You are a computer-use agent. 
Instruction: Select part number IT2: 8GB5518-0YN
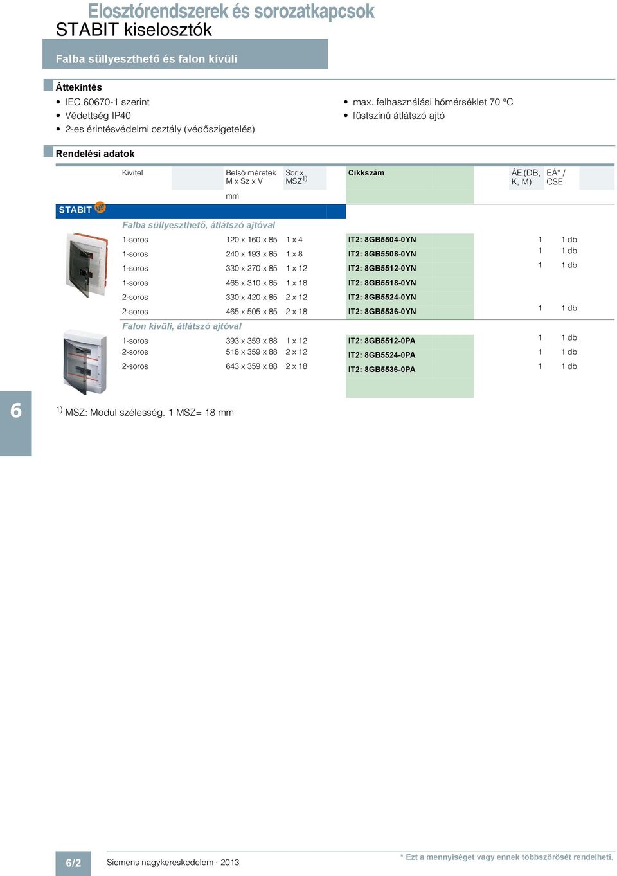pos(382,283)
